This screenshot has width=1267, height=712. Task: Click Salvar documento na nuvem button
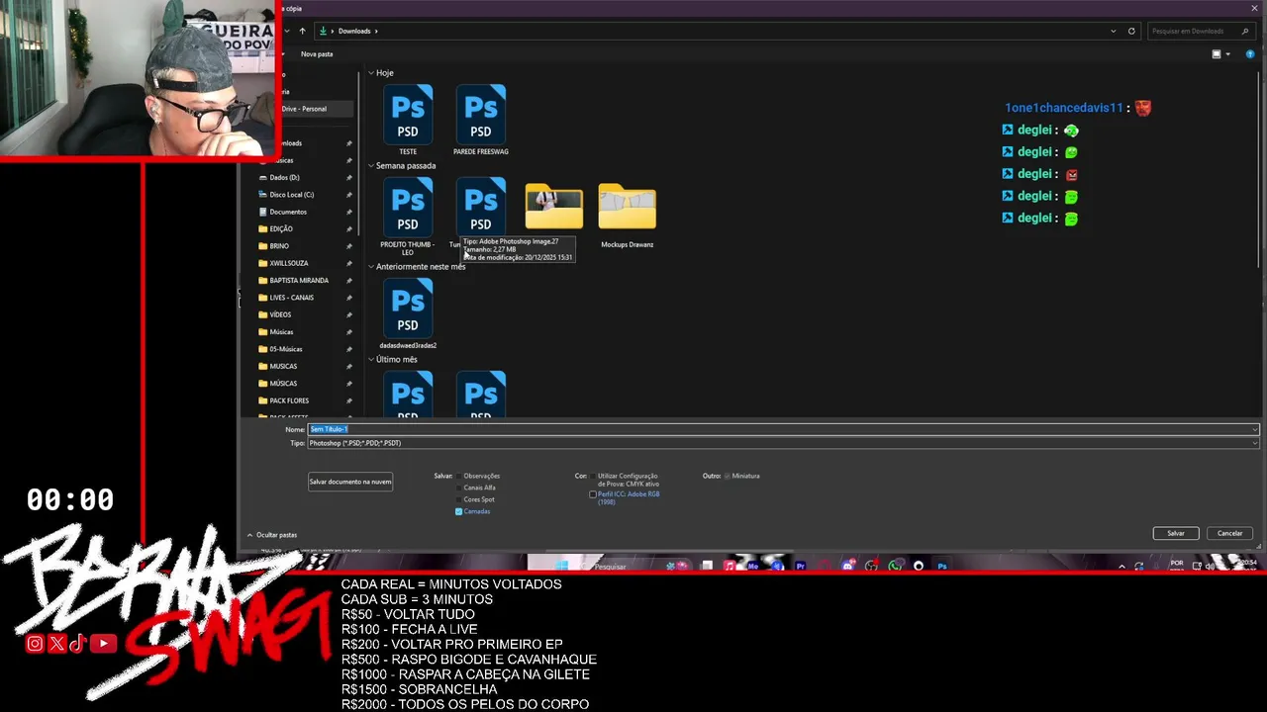(350, 482)
